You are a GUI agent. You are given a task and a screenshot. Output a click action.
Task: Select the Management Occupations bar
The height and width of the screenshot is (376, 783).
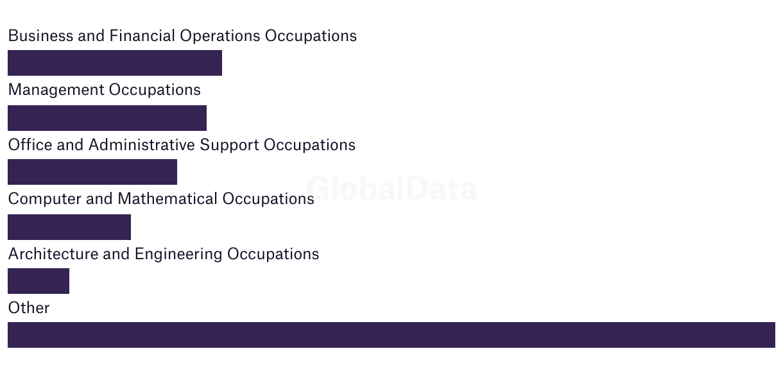tap(107, 118)
